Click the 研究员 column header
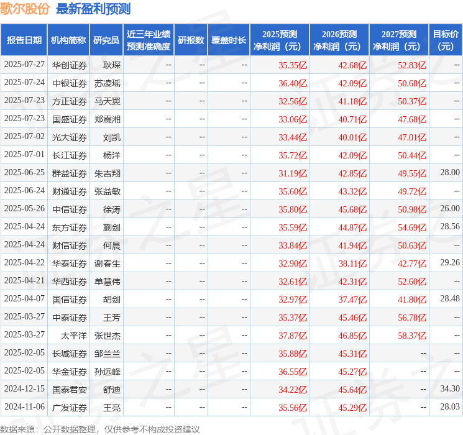This screenshot has width=463, height=435. tap(106, 40)
